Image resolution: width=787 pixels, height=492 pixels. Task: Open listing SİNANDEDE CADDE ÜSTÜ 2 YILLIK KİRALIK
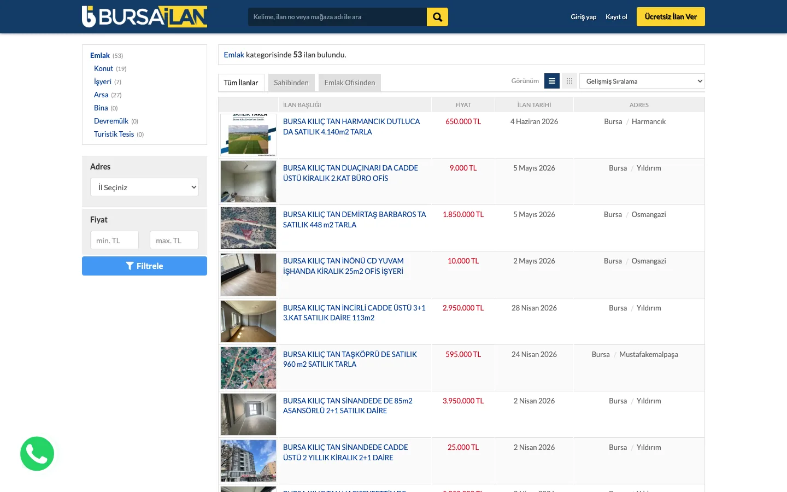tap(345, 453)
